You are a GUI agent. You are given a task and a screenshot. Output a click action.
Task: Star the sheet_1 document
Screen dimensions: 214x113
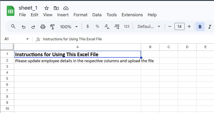tap(47, 8)
